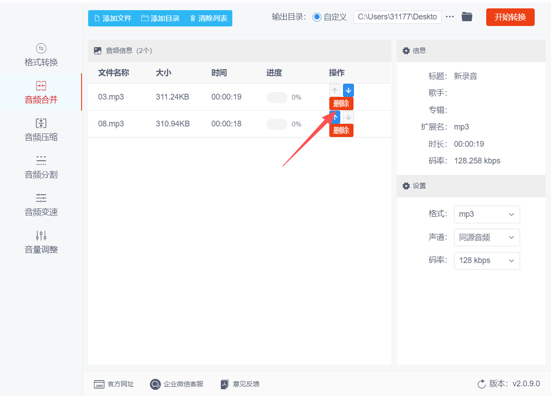Delete 03.mp3 using its 删除 button
Image resolution: width=551 pixels, height=396 pixels.
click(x=341, y=104)
